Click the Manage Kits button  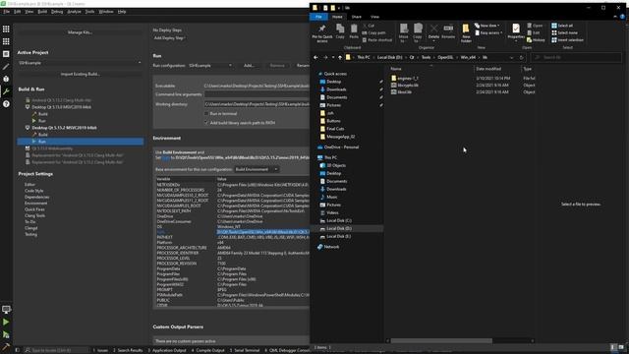80,32
